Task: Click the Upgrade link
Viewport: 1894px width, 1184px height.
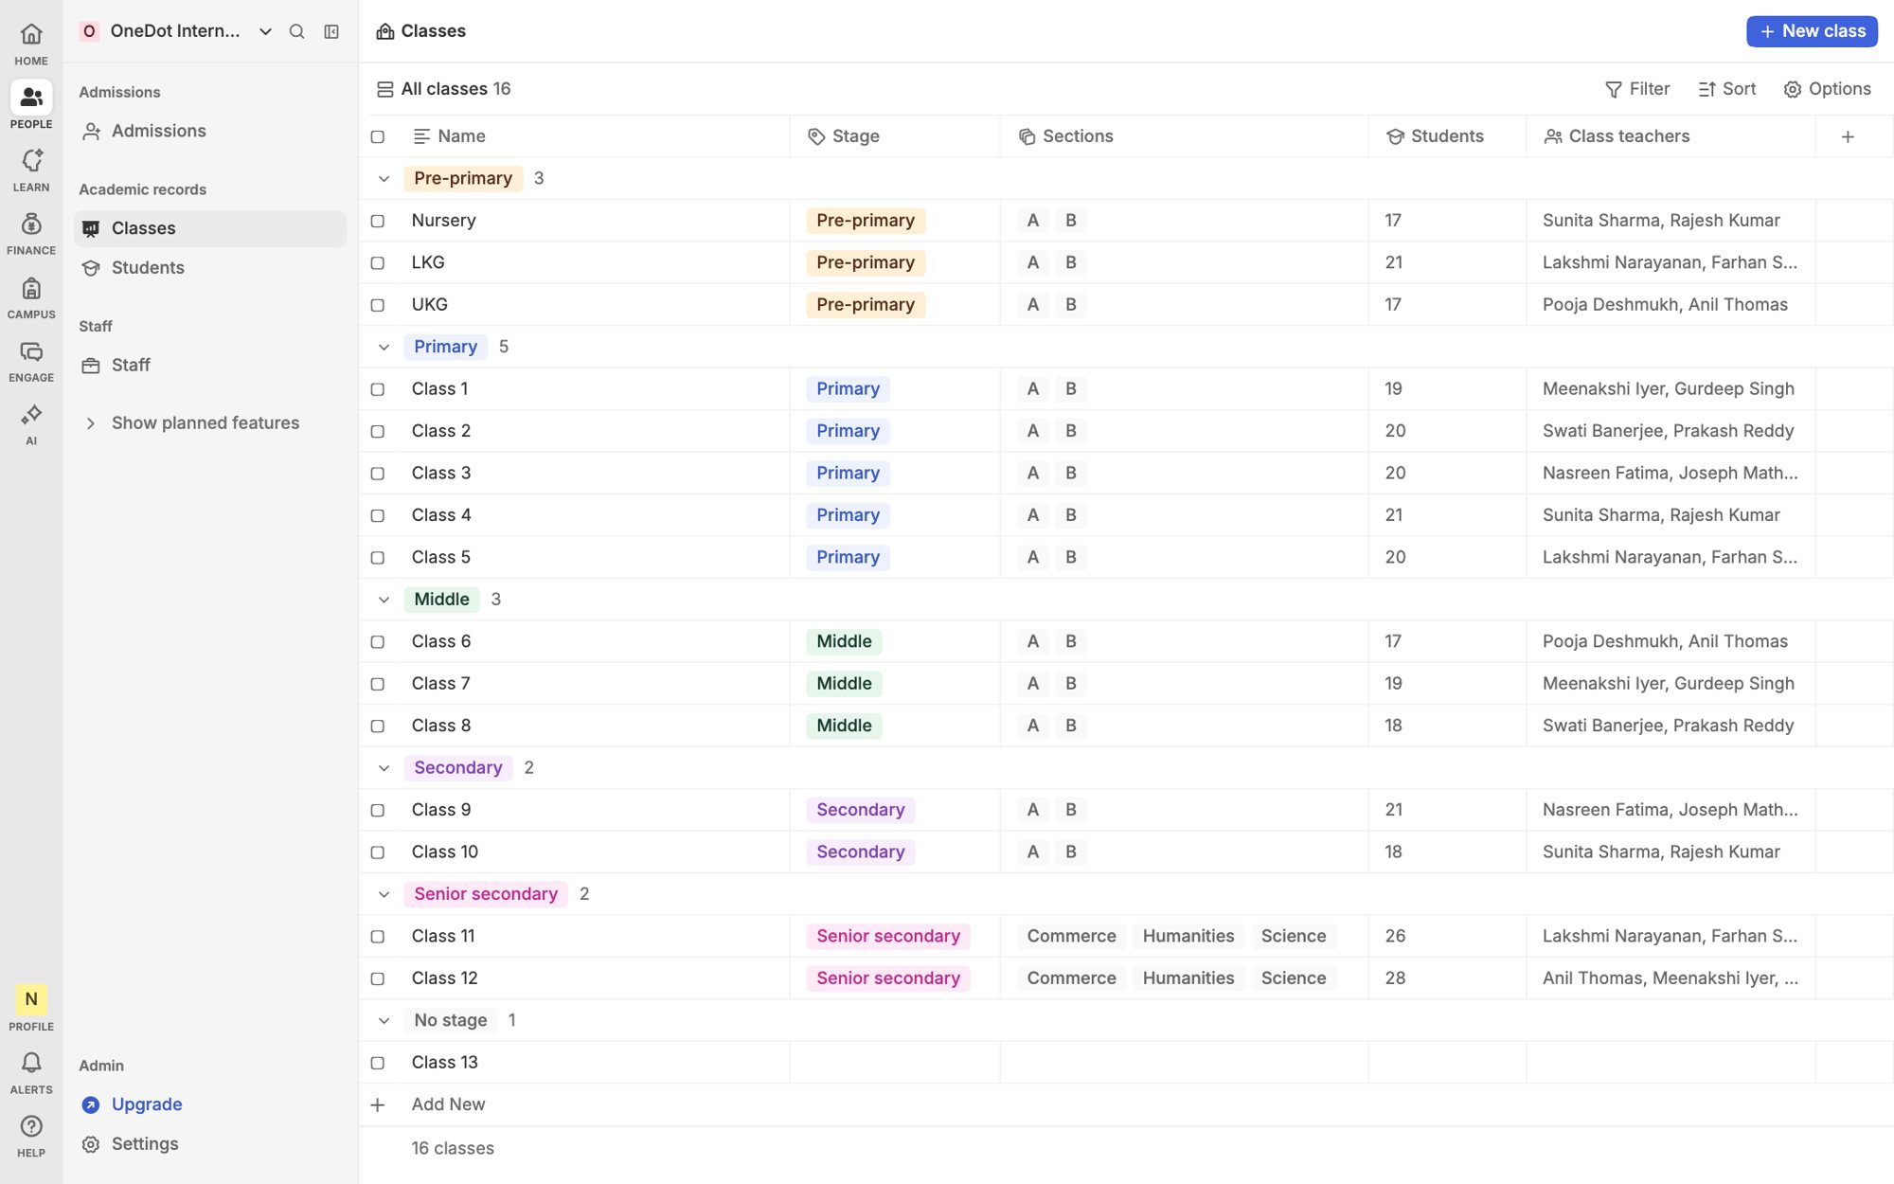Action: pos(147,1104)
